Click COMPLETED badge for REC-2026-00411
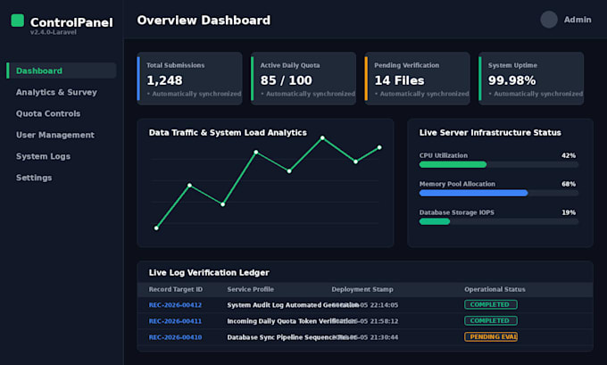Viewport: 607px width, 365px height. pyautogui.click(x=490, y=321)
